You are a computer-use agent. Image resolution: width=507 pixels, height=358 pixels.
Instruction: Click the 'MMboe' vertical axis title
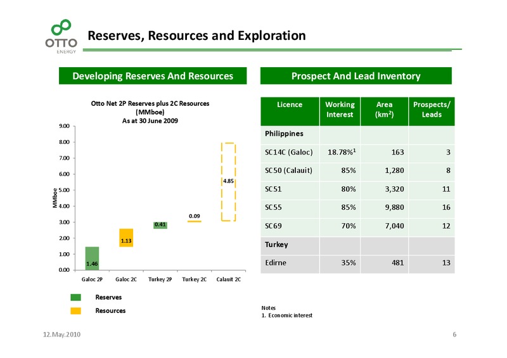coord(55,198)
